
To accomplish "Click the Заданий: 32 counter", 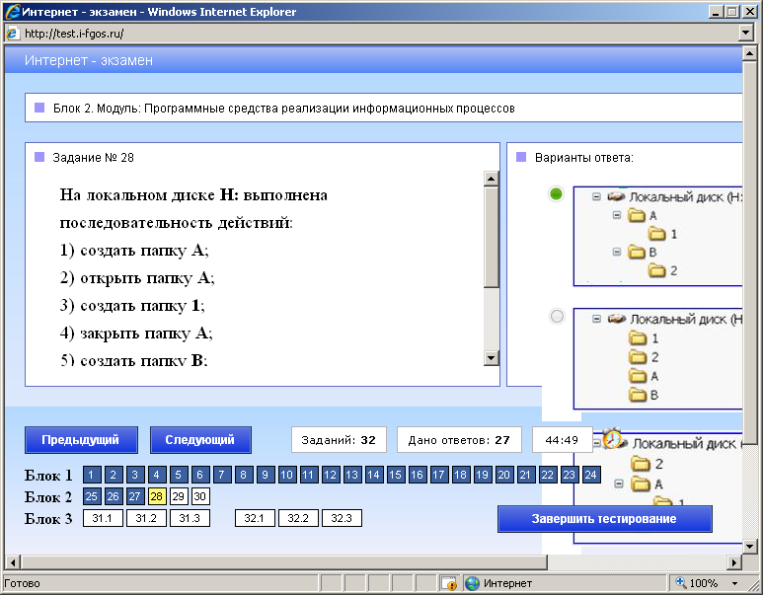I will tap(339, 440).
